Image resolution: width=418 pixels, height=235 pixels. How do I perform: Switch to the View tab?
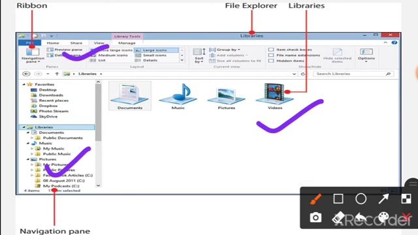click(x=99, y=43)
